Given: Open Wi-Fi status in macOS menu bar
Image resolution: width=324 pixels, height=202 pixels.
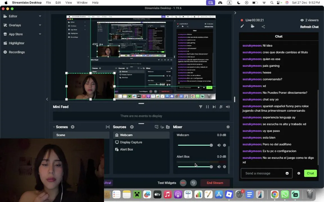Looking at the screenshot, I should click(x=264, y=3).
